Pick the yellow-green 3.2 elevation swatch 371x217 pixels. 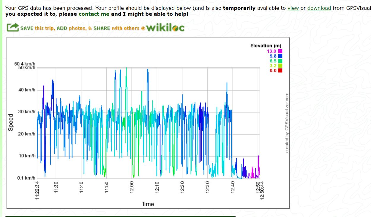tap(280, 66)
